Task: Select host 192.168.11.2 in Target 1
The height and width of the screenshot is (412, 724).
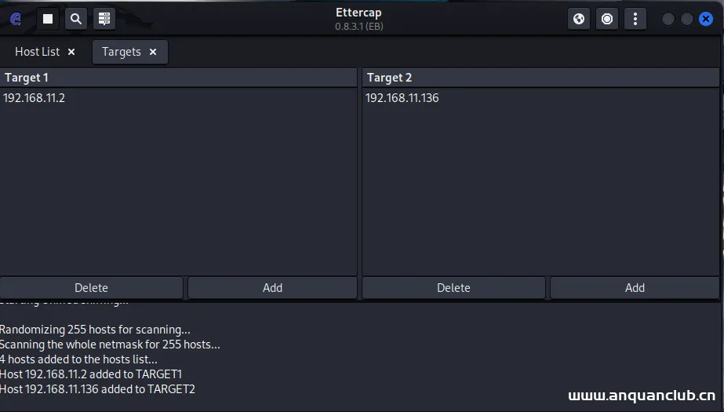Action: (x=34, y=98)
